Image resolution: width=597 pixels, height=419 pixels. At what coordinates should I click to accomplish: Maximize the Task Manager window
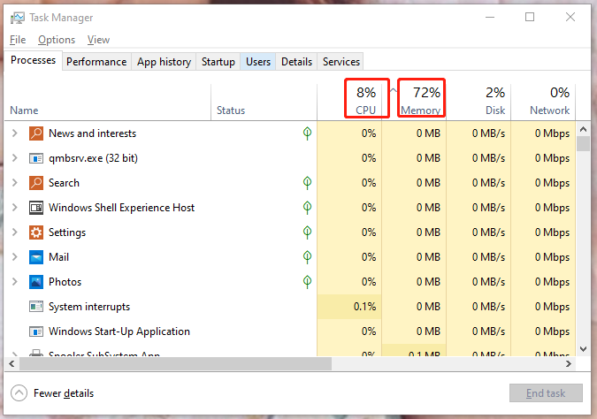pos(530,17)
